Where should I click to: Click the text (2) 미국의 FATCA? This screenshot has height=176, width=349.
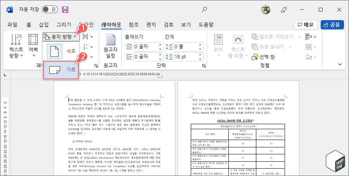(x=82, y=141)
